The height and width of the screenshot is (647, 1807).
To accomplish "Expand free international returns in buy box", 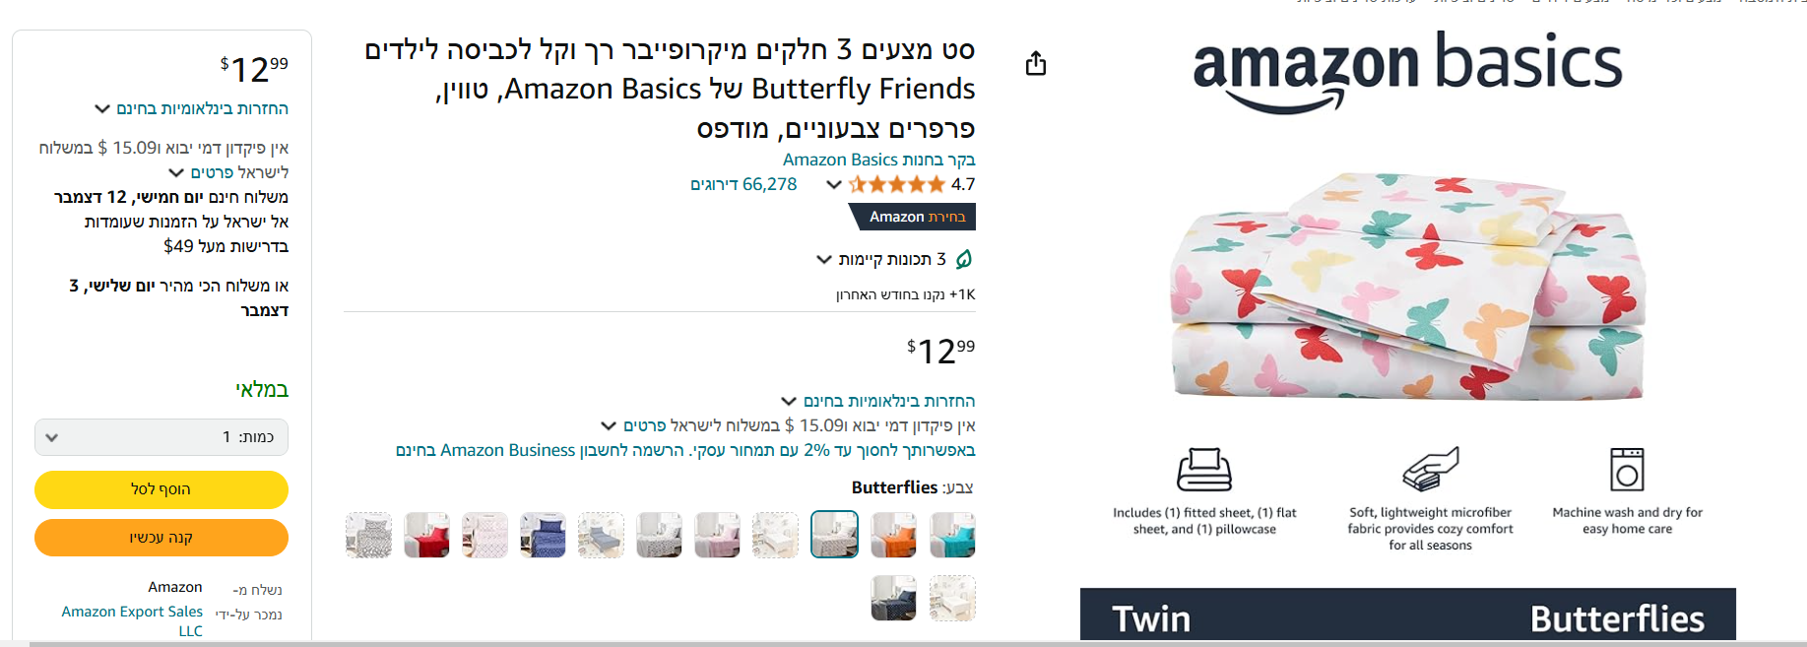I will [x=191, y=108].
